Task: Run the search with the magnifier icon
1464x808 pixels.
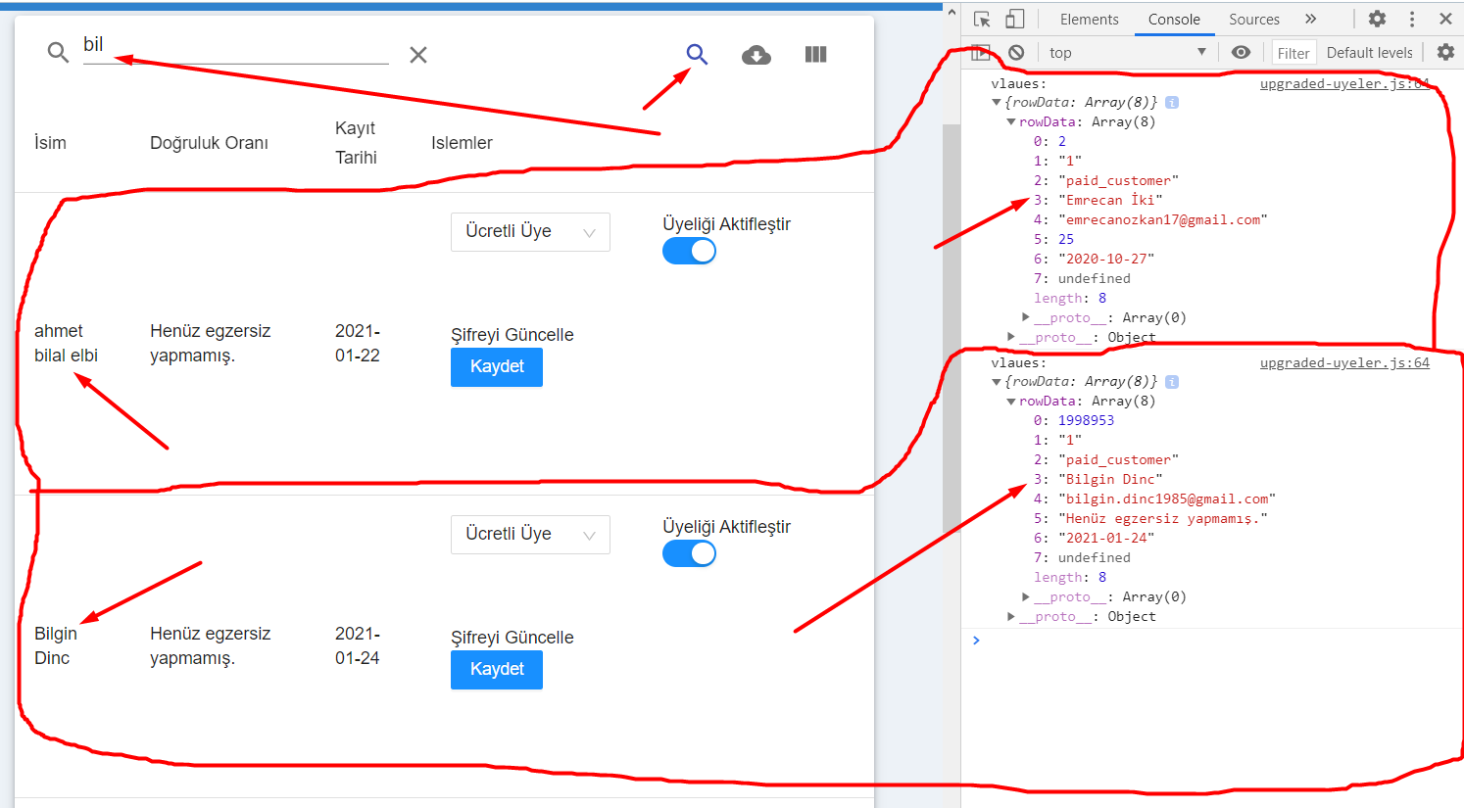Action: click(697, 55)
